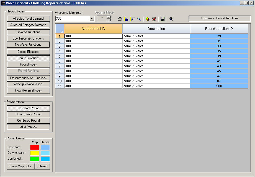Click the Pound Junction ID cell 87
The height and width of the screenshot is (177, 255).
219,81
